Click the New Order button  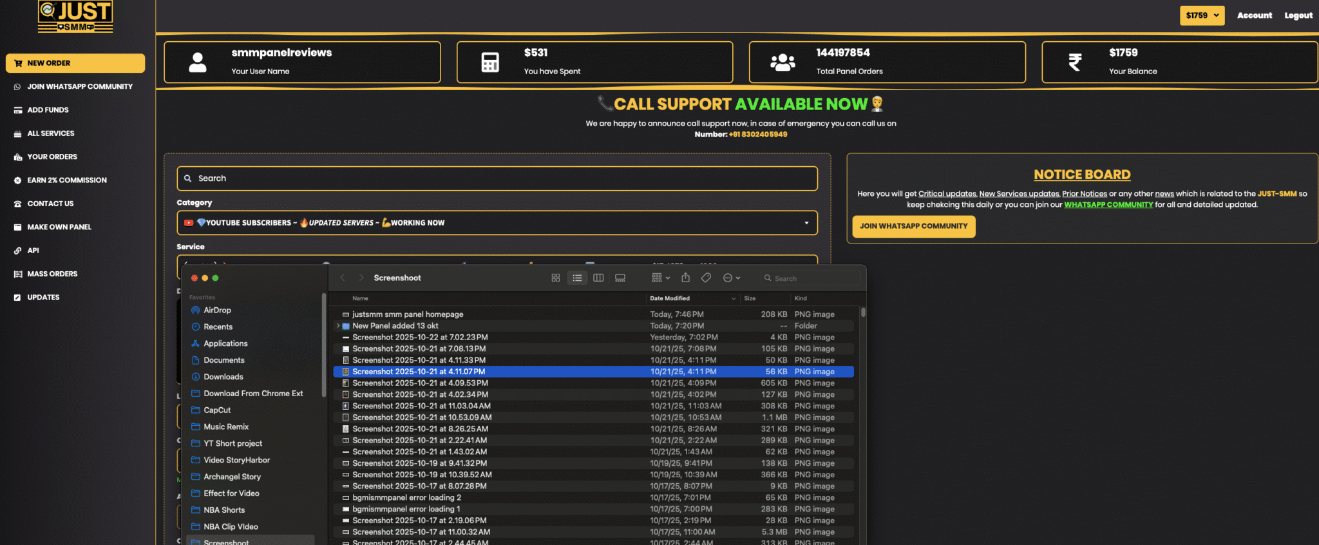(75, 63)
